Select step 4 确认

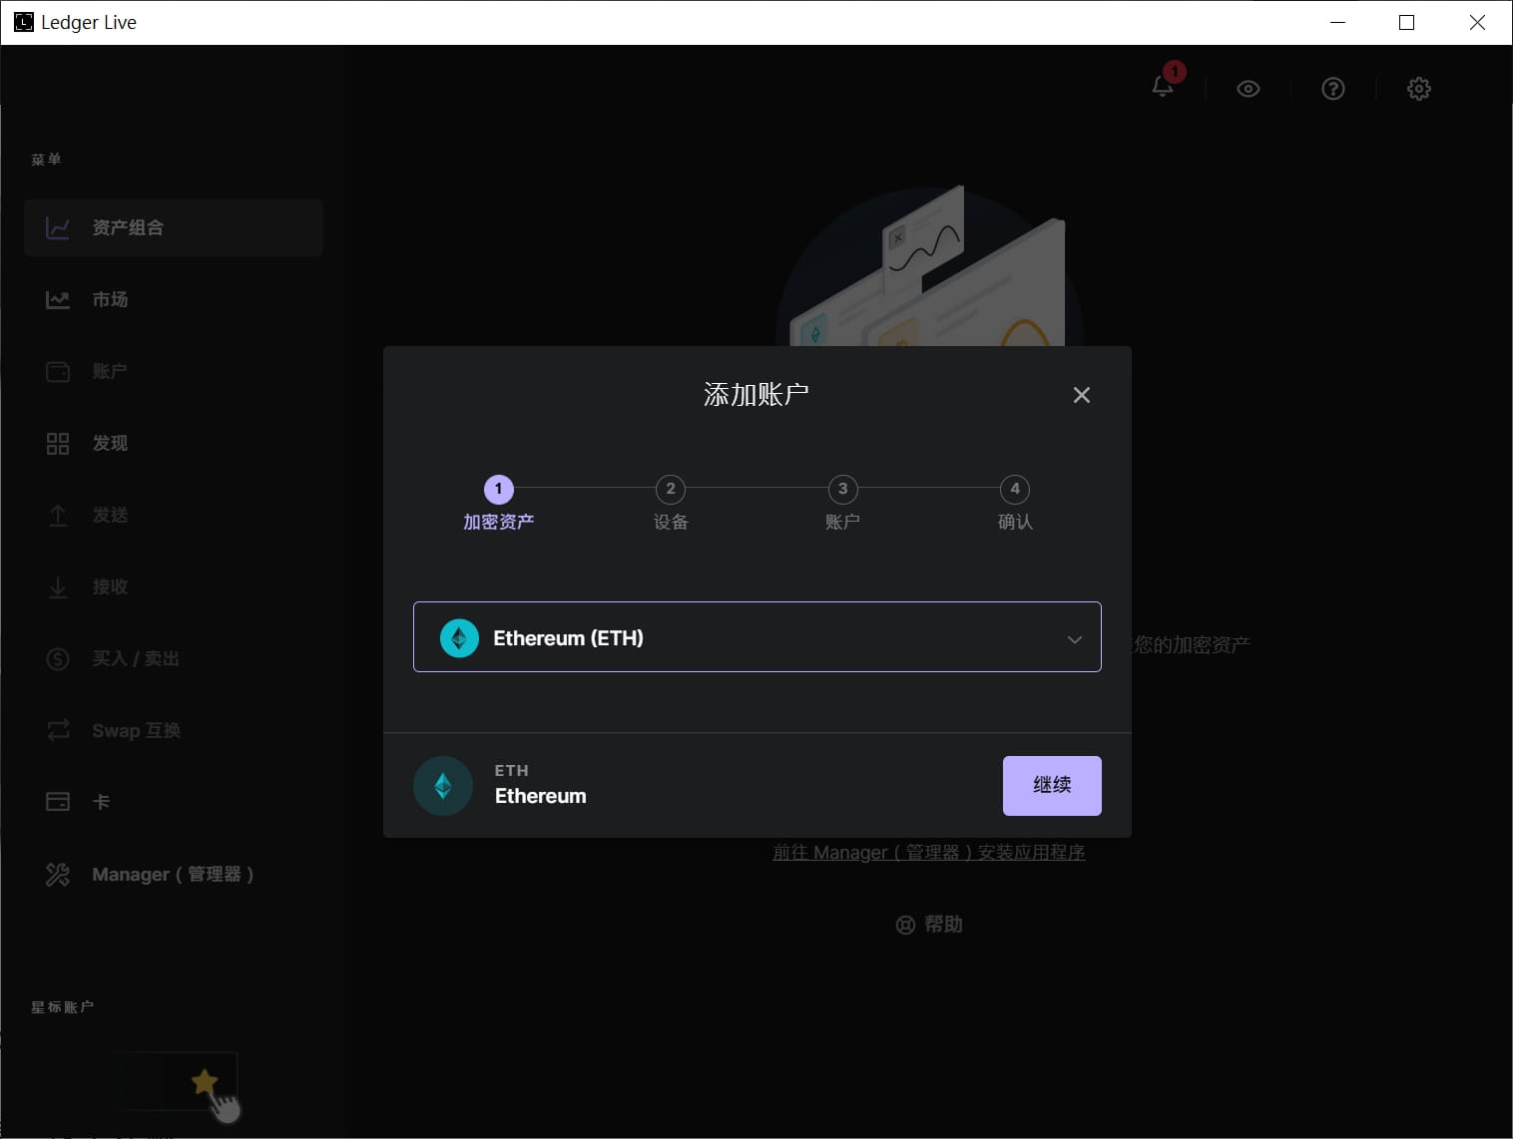point(1015,504)
